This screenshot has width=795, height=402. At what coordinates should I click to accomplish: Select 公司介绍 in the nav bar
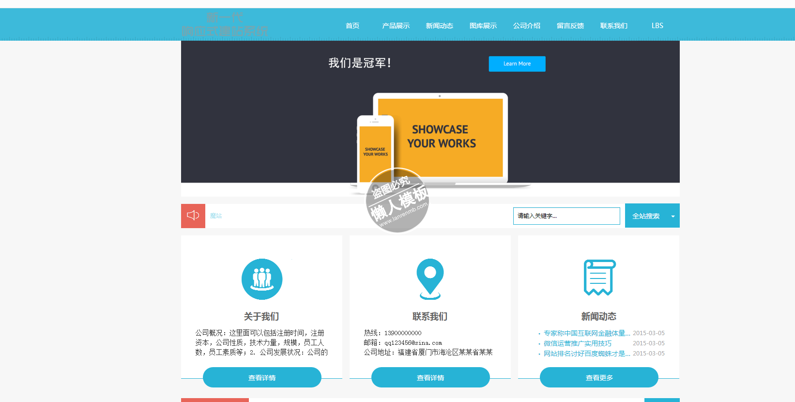(x=527, y=26)
